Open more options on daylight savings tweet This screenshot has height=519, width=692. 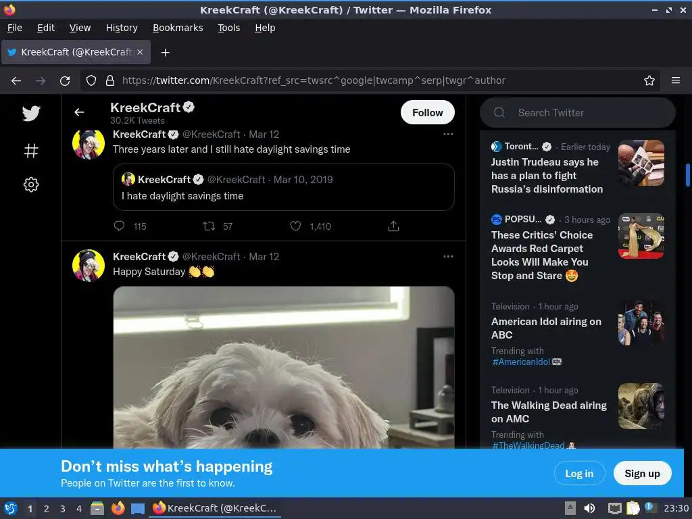click(x=448, y=134)
